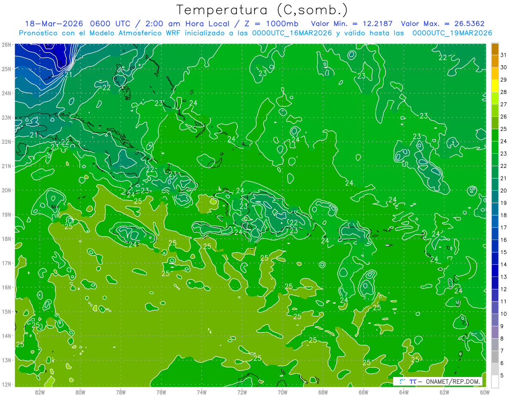The height and width of the screenshot is (398, 515).
Task: Click the "24N" latitude axis label
Action: click(6, 93)
